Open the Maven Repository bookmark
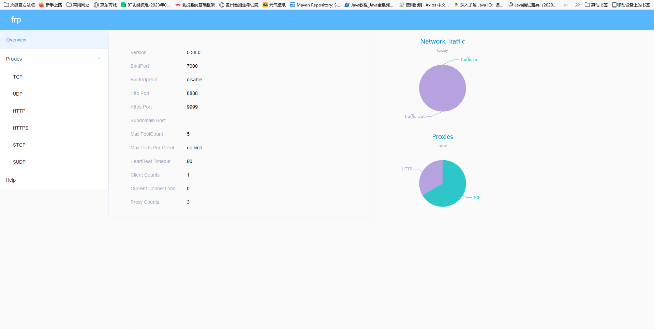The width and height of the screenshot is (654, 329). tap(315, 5)
